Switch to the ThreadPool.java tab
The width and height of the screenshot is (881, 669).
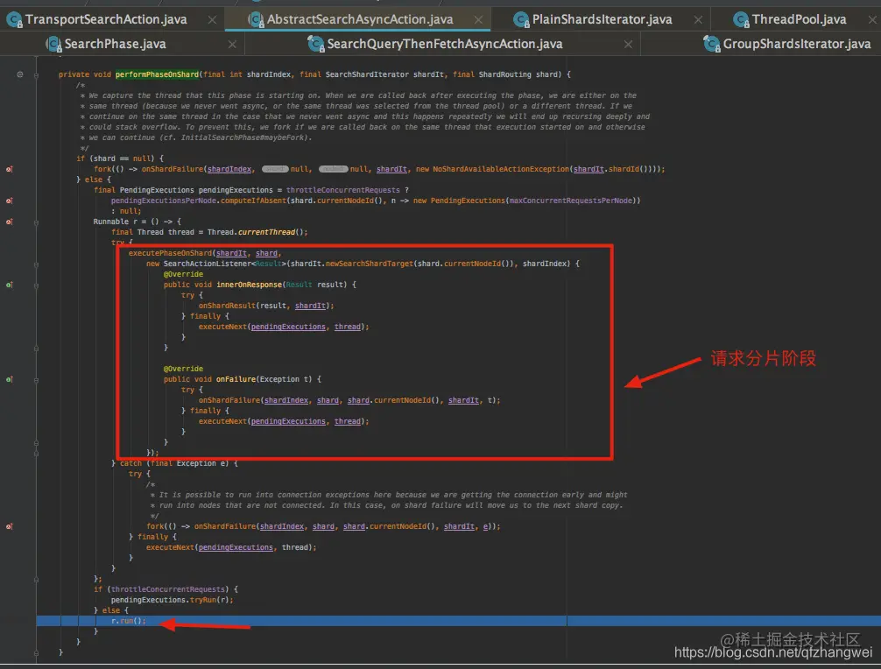pos(799,19)
